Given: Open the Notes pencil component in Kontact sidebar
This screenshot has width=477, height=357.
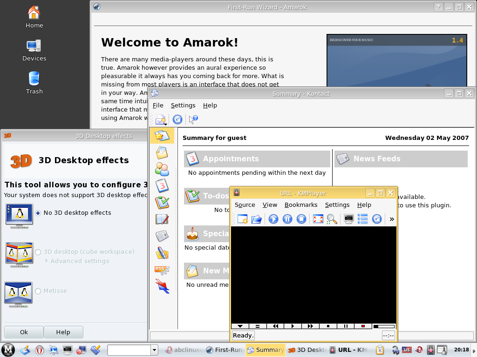Looking at the screenshot, I should pyautogui.click(x=162, y=252).
